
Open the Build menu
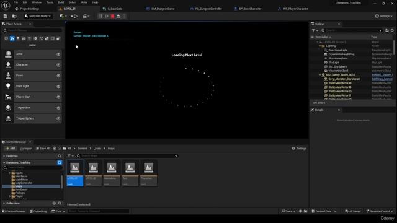[x=61, y=2]
